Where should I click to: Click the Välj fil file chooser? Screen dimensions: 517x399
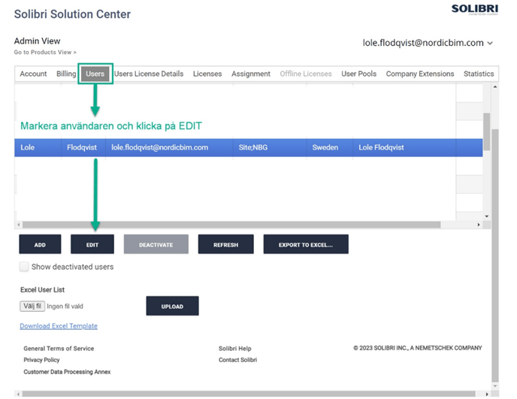coord(32,307)
